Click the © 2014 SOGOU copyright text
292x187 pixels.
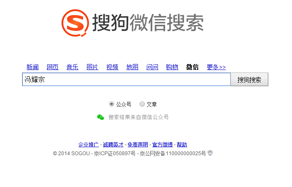71,154
